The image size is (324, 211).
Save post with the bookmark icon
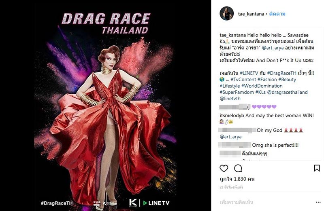tap(317, 168)
